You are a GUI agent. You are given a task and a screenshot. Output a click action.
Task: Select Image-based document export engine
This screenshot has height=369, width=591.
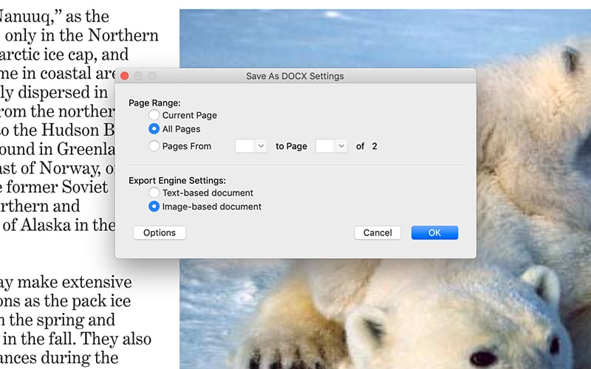pos(154,207)
